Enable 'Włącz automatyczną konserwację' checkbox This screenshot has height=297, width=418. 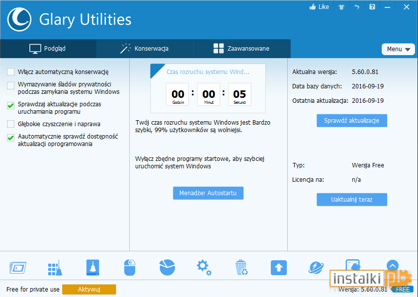(x=10, y=72)
